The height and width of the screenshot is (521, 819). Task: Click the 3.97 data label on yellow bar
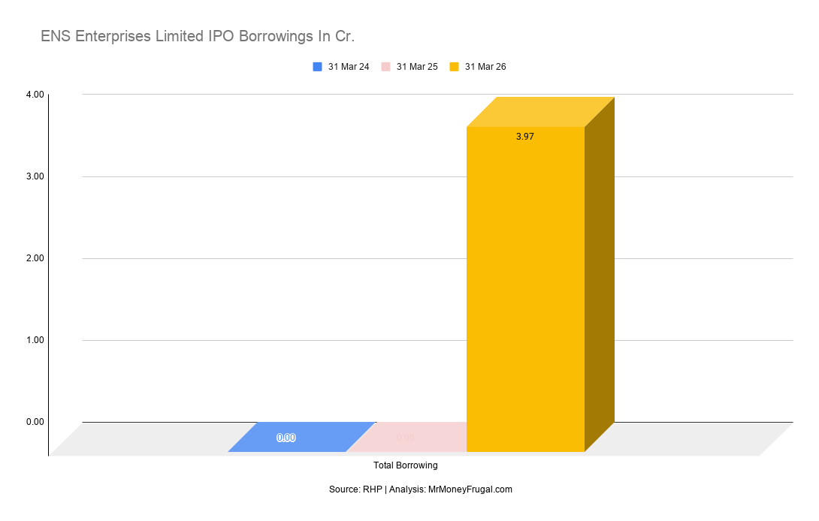click(525, 137)
